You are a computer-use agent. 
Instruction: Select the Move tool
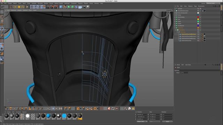pos(15,7)
